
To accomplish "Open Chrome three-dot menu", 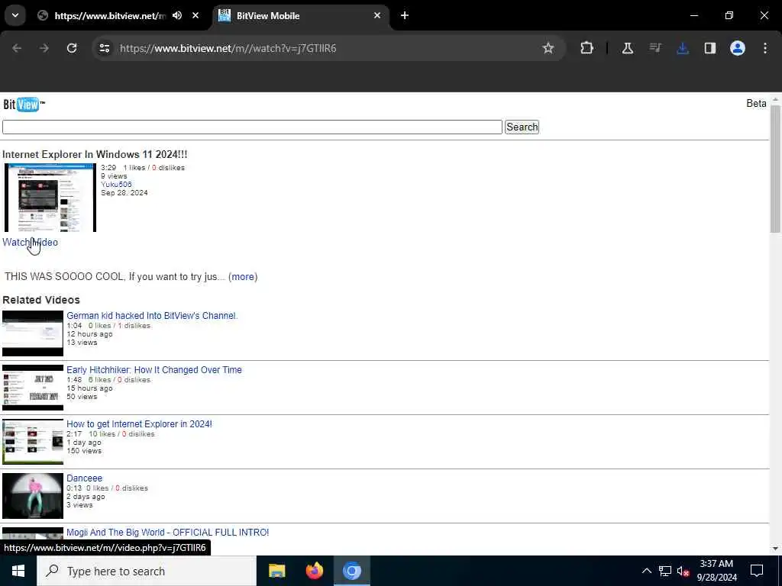I will (765, 48).
